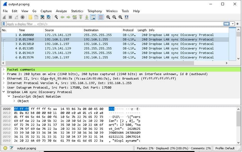242x152 pixels.
Task: Click the Start capturing packets shark fin icon
Action: point(4,17)
